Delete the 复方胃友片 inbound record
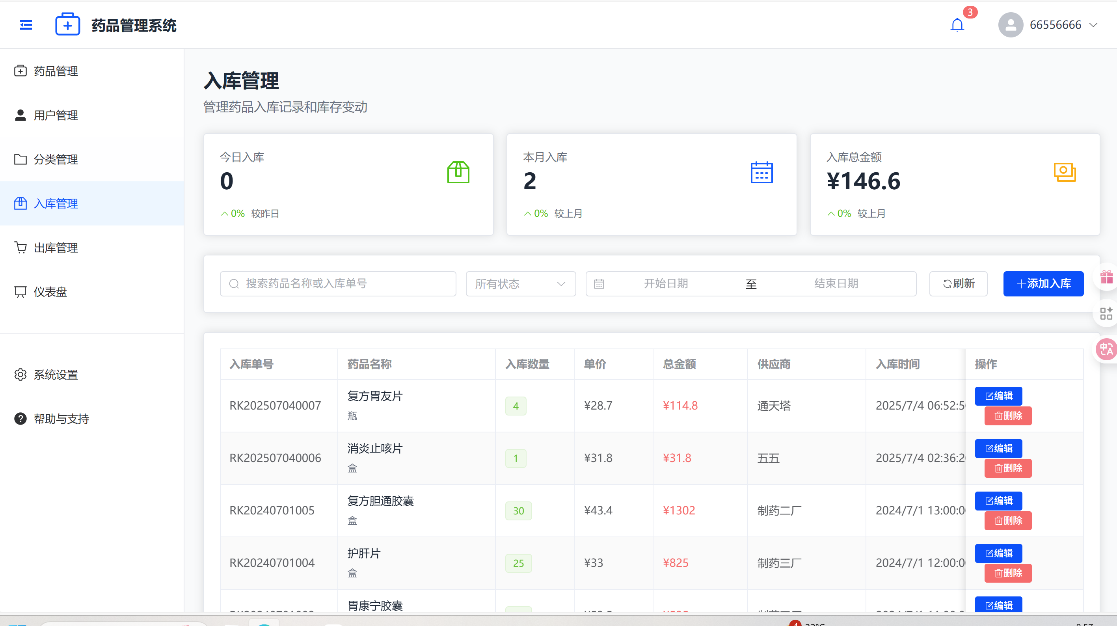 1008,415
